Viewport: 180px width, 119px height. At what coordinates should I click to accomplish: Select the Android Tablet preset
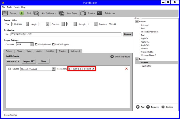click(147, 52)
